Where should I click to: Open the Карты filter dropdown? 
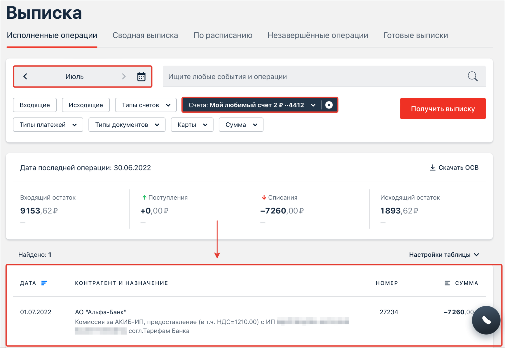tap(192, 125)
